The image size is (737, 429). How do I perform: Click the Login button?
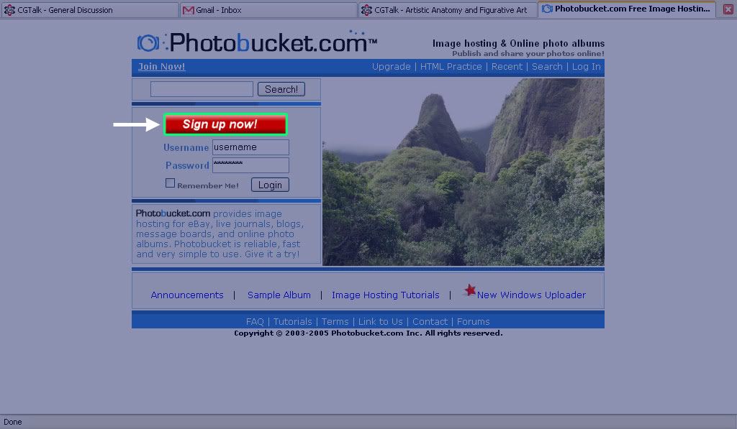click(270, 185)
